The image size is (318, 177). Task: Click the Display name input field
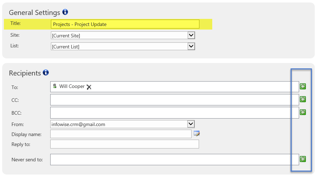[x=121, y=134]
